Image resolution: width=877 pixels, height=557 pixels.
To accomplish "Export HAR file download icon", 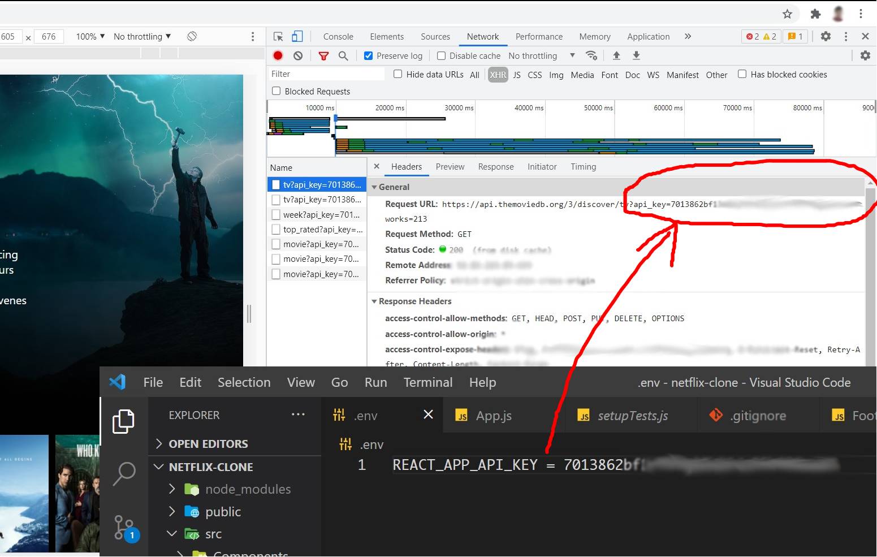I will (636, 55).
